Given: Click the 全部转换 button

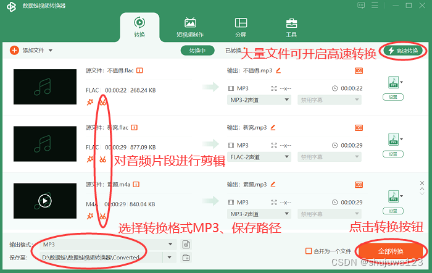Looking at the screenshot, I should tap(391, 251).
